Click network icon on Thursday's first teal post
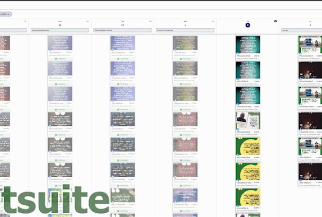322x217 pixels. (238, 53)
